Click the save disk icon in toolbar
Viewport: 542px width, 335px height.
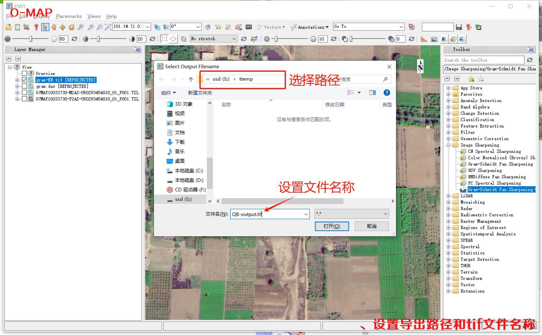[459, 27]
